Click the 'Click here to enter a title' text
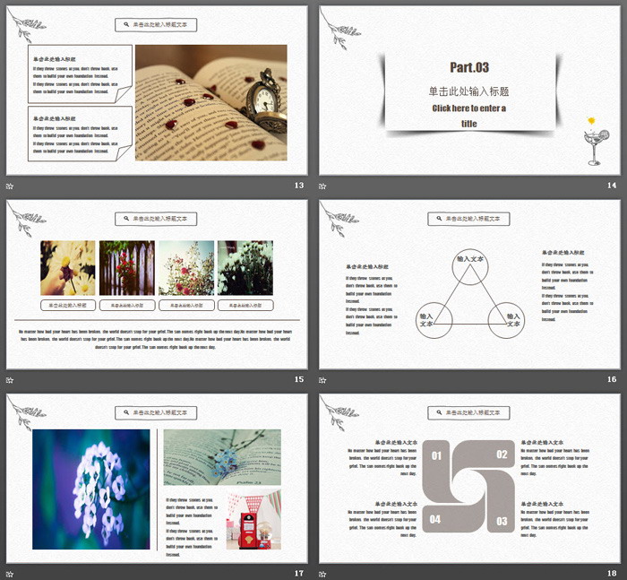 (468, 116)
